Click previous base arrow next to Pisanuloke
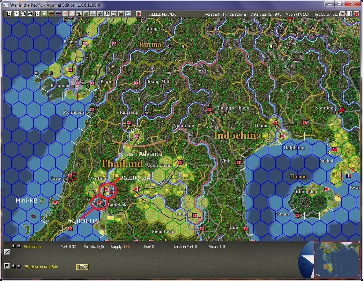363x281 pixels. [14, 246]
